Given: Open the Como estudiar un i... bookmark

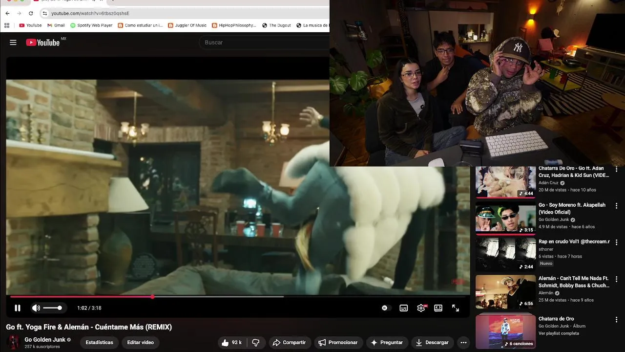Looking at the screenshot, I should point(140,25).
